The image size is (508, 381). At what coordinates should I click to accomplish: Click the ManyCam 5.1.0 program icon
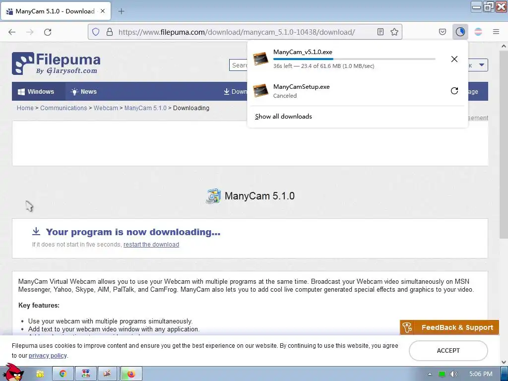[213, 196]
